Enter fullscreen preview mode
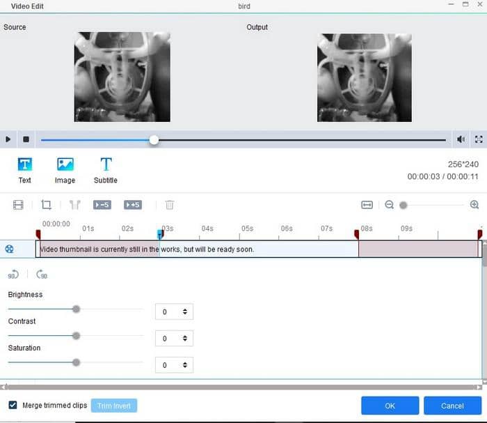Image resolution: width=487 pixels, height=423 pixels. tap(479, 139)
